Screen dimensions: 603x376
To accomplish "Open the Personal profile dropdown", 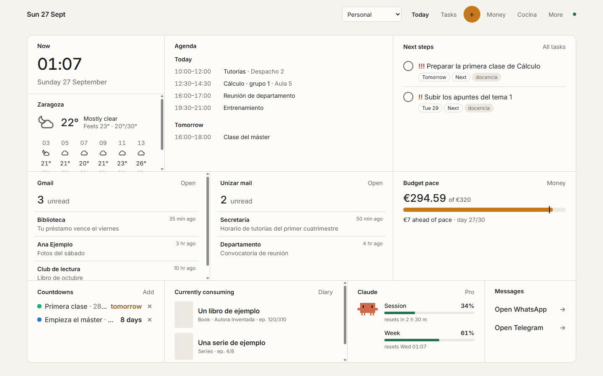I will click(372, 15).
